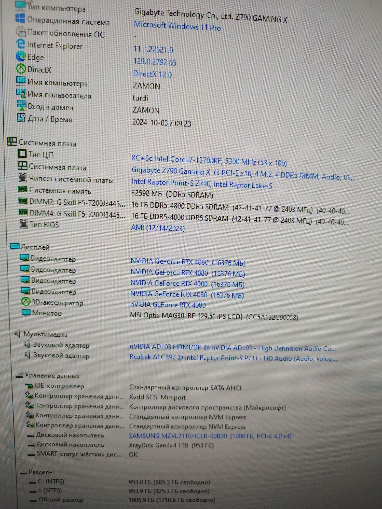382x509 pixels.
Task: Select the C: (NTFS) partition row
Action: coord(120,482)
